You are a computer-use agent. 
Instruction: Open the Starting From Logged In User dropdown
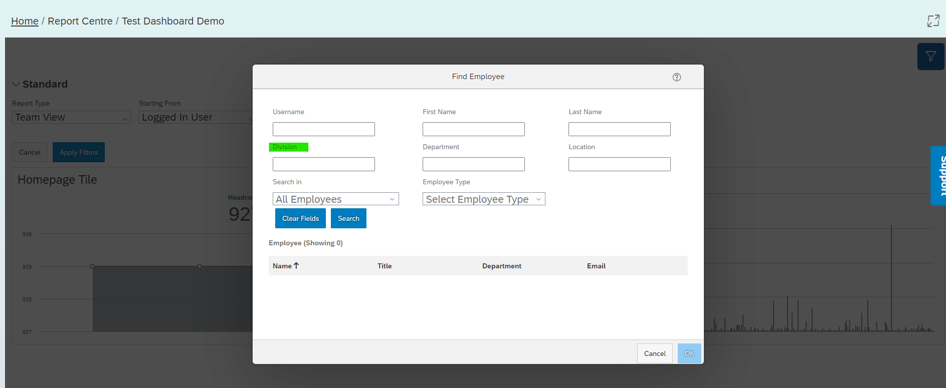click(x=196, y=117)
